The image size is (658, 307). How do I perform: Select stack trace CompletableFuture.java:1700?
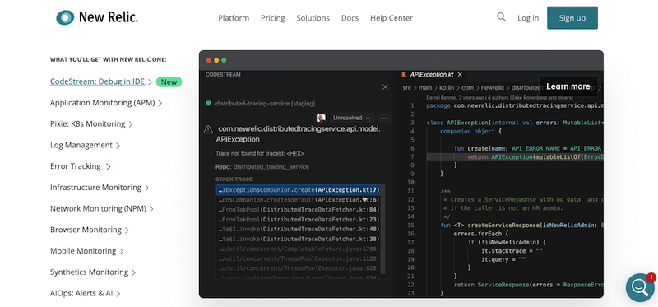click(299, 249)
